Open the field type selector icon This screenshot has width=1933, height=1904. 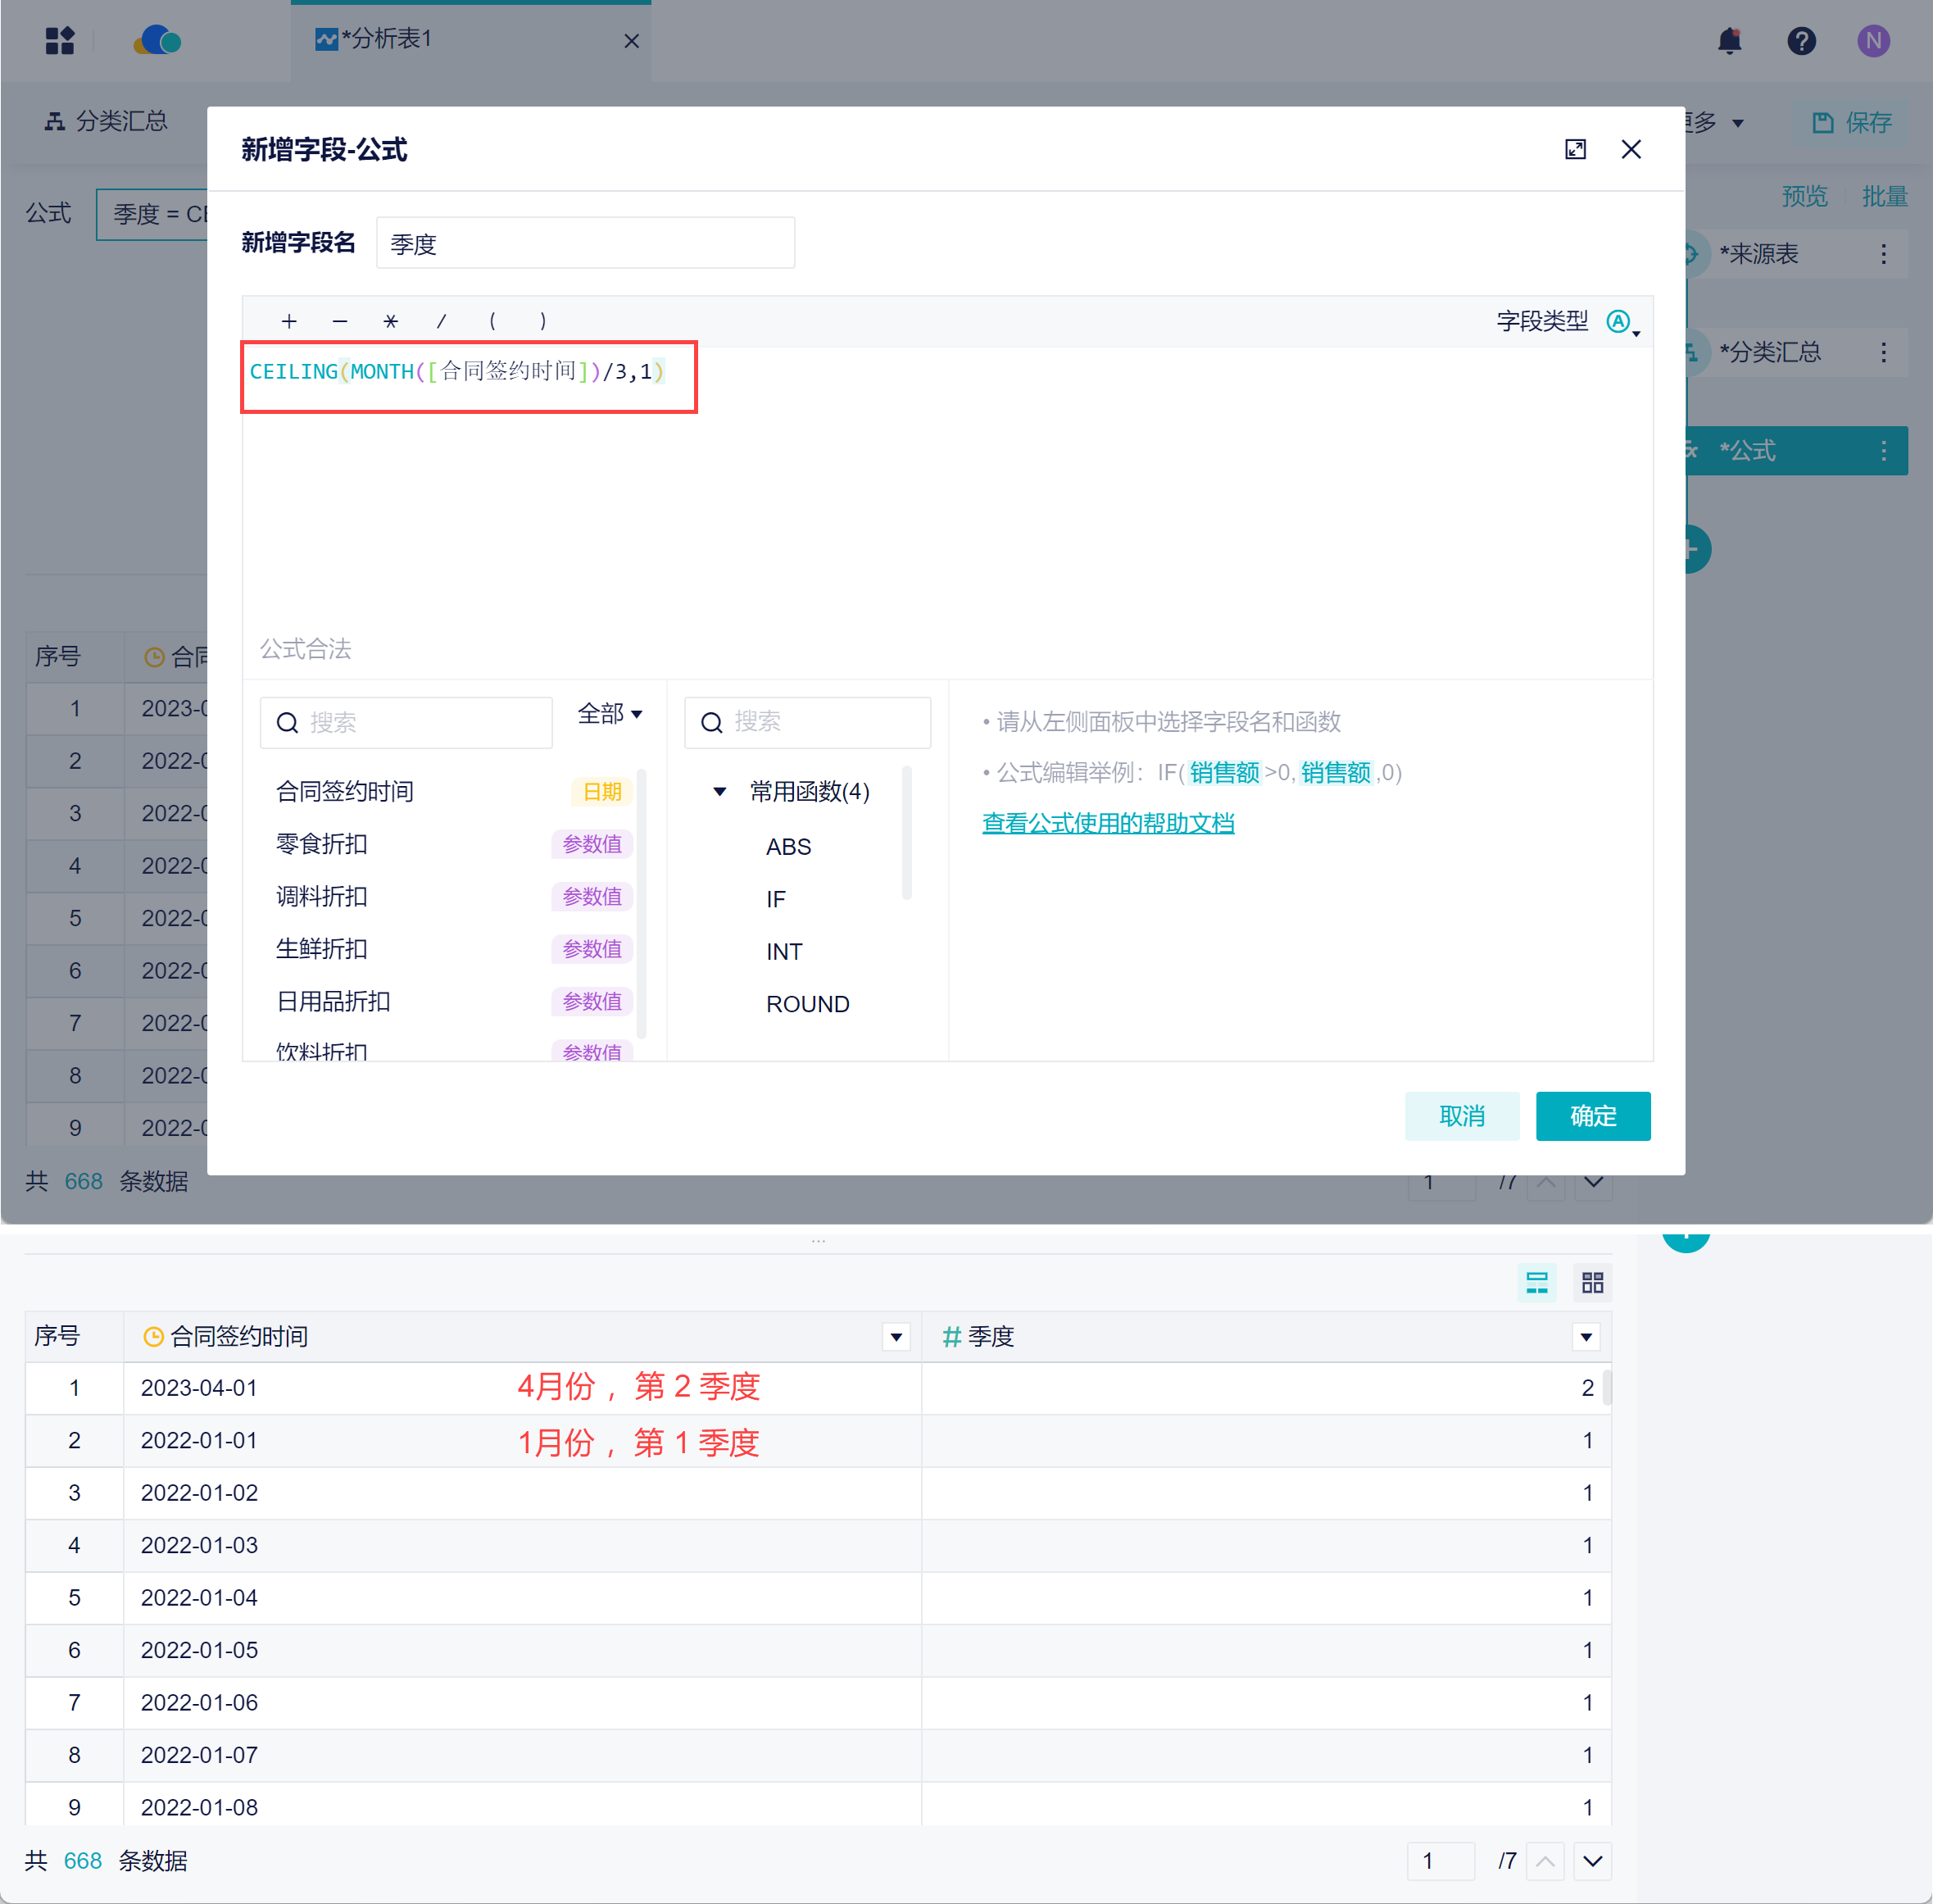coord(1620,321)
